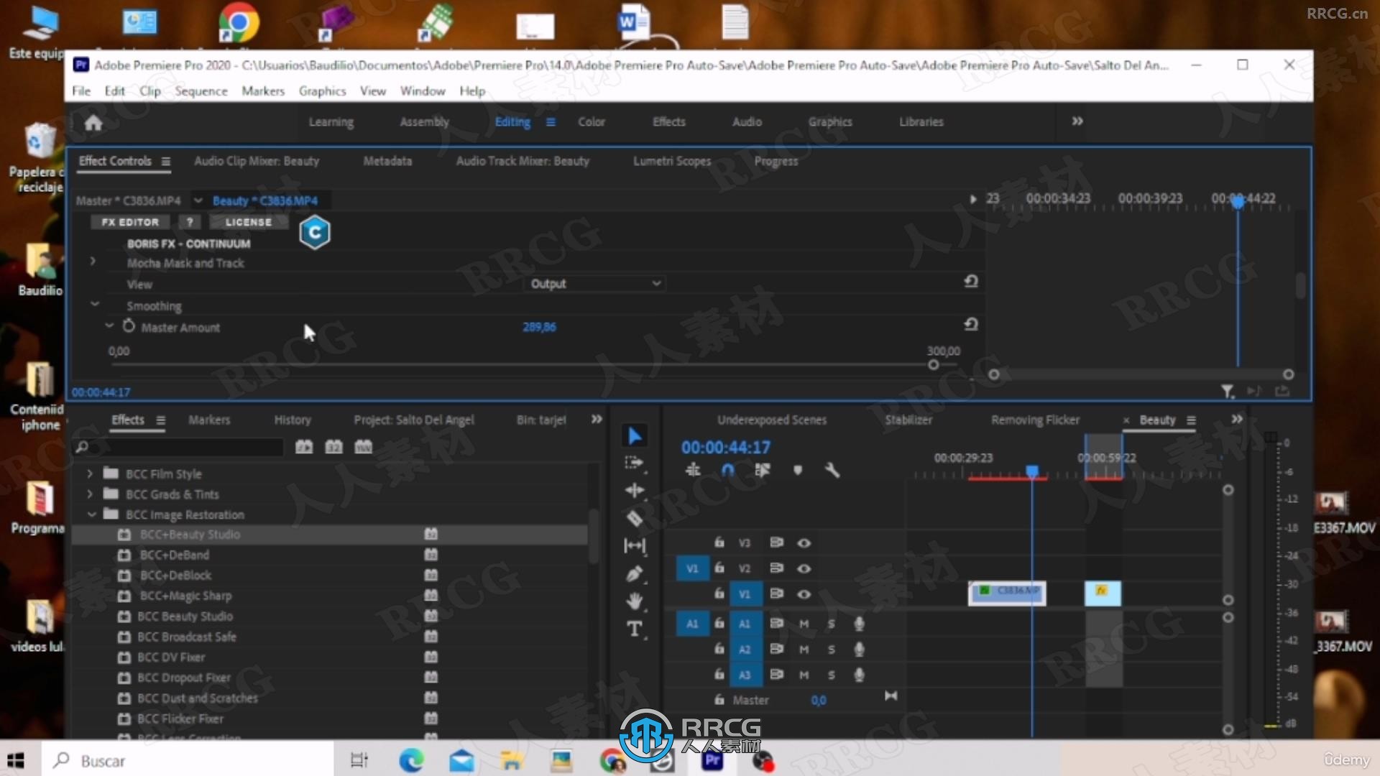Expand BCC Film Style folder
Screen dimensions: 1380x776
(90, 474)
